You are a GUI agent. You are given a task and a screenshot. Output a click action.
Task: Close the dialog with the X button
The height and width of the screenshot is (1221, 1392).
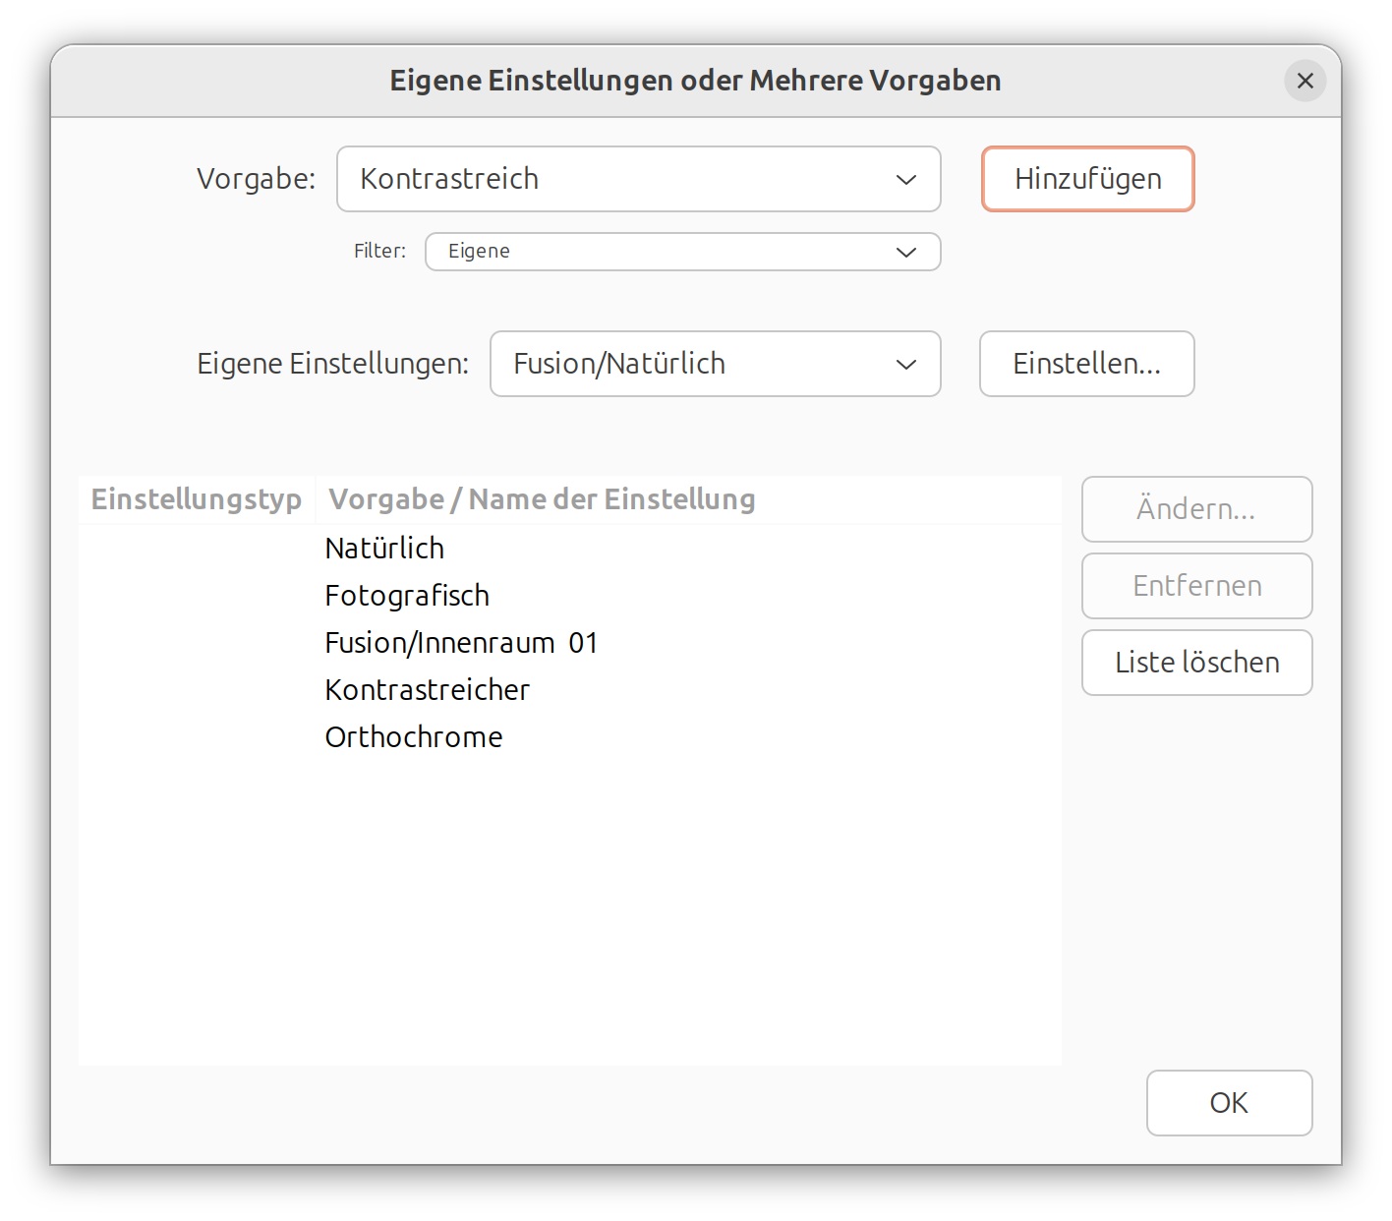click(1305, 81)
